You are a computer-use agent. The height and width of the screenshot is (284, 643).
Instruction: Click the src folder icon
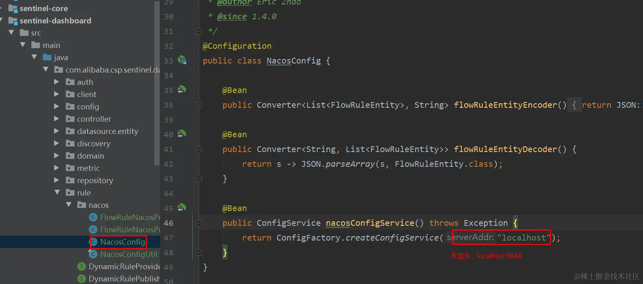click(24, 33)
